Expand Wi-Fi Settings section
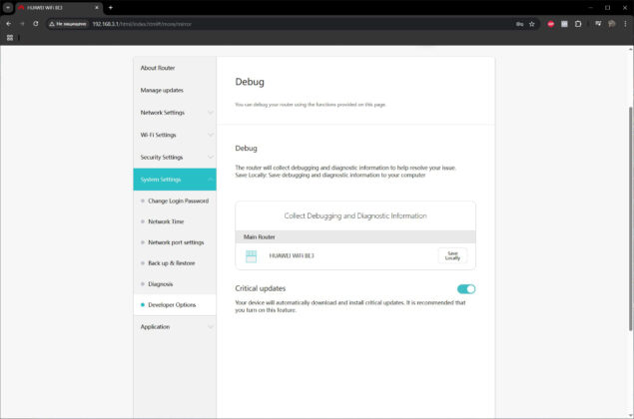This screenshot has width=634, height=419. 175,135
